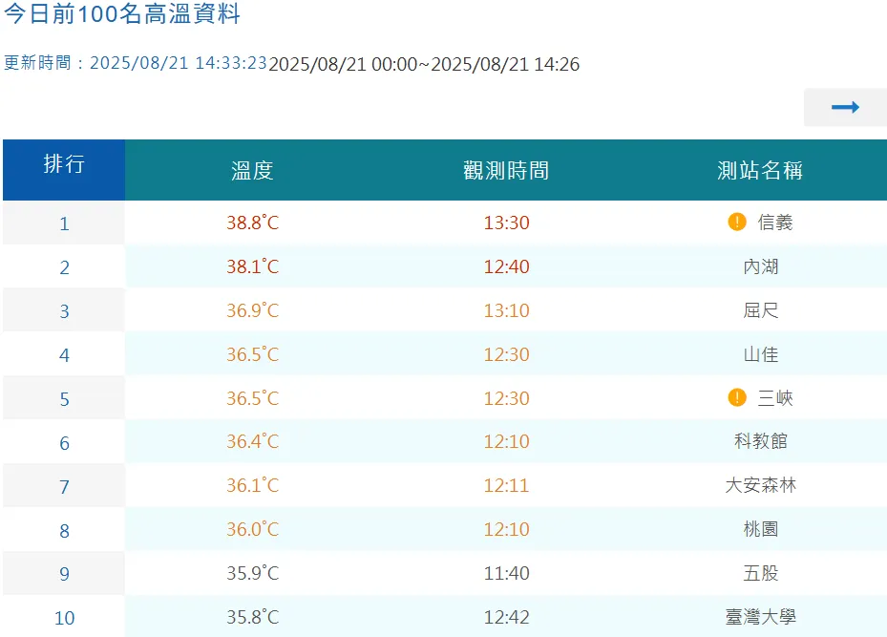Select station name 山佳
The height and width of the screenshot is (637, 887).
pyautogui.click(x=760, y=354)
